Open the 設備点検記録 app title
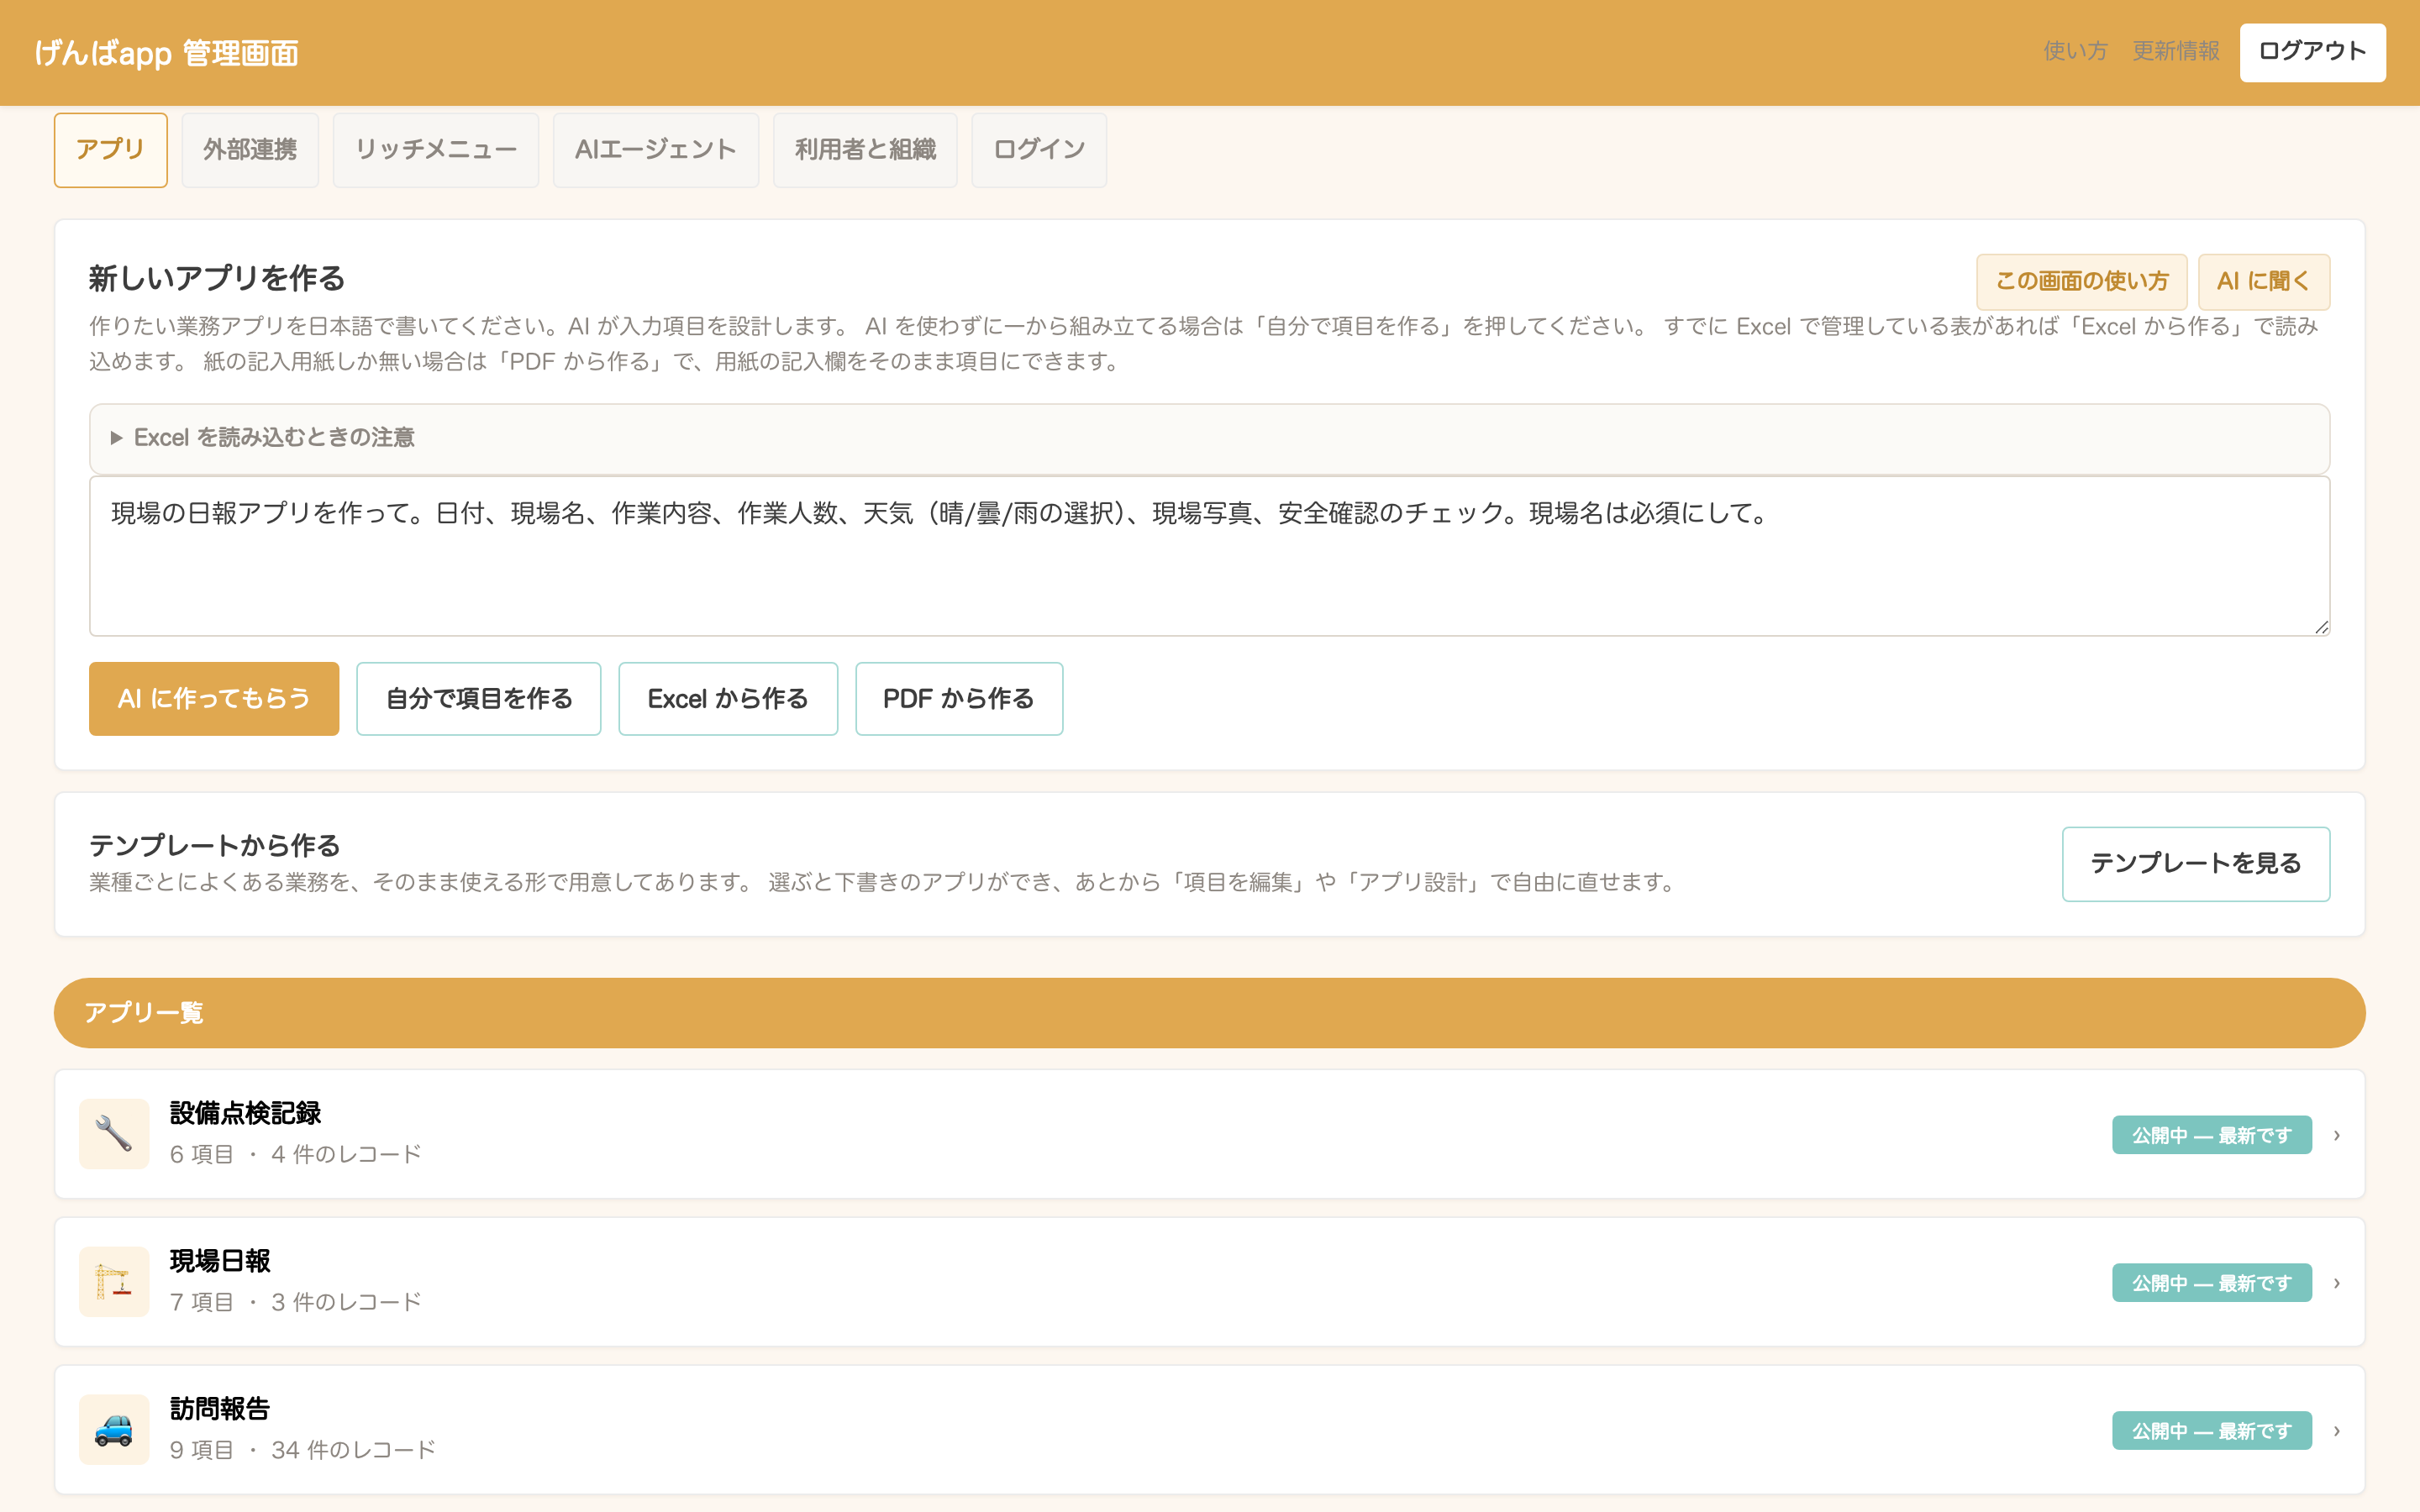 (245, 1114)
